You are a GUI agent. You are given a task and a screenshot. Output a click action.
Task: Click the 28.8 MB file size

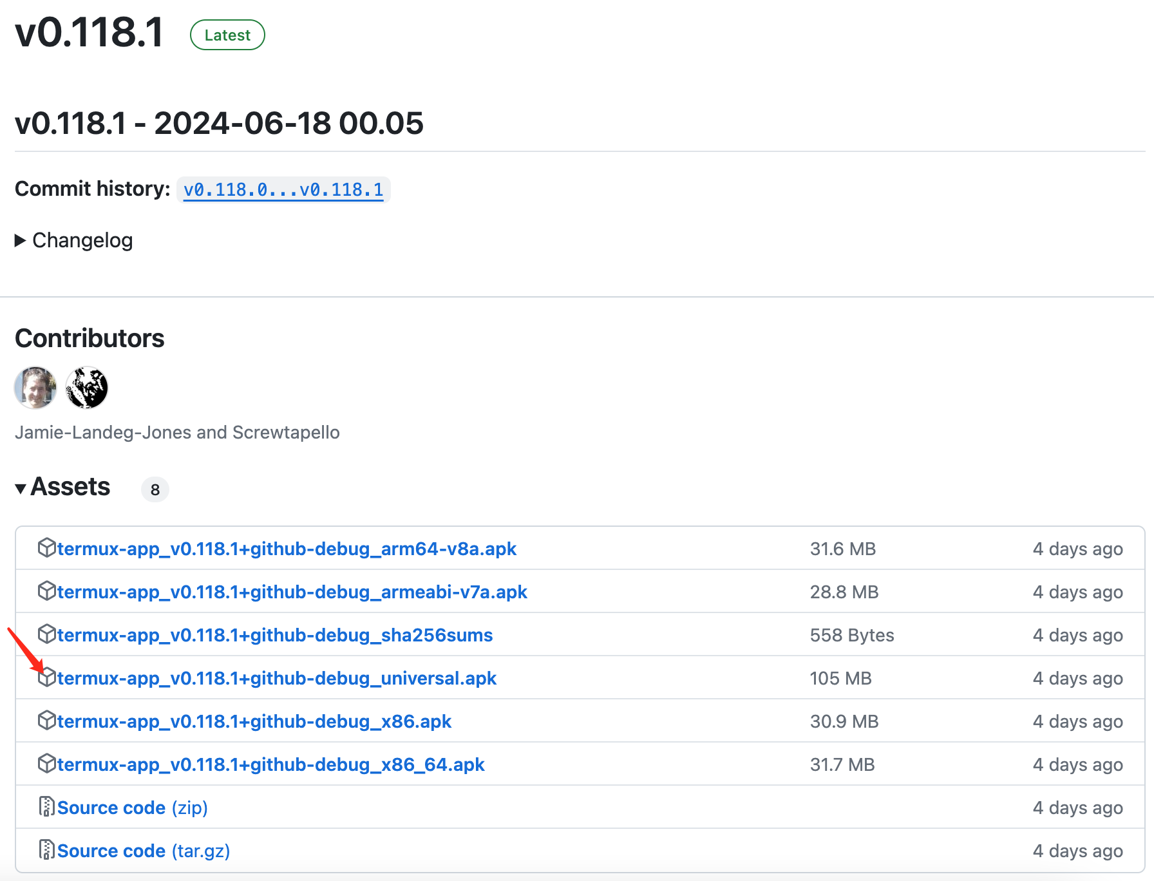coord(844,592)
